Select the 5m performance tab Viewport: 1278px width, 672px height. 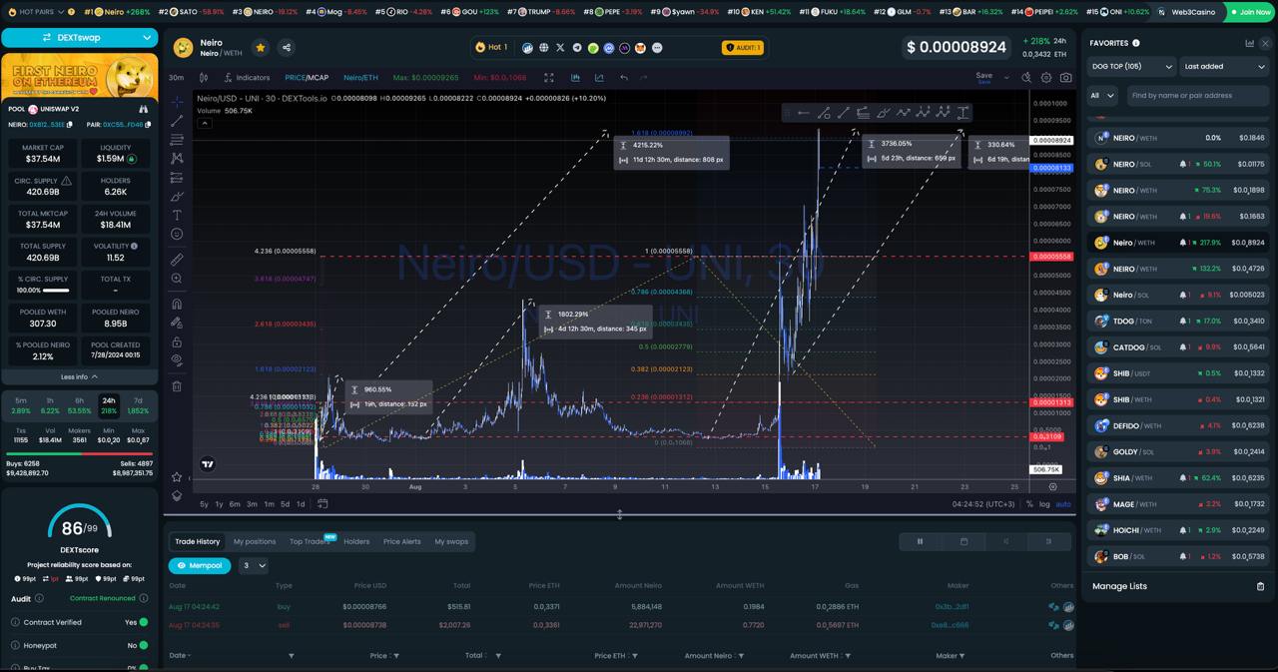click(x=21, y=405)
